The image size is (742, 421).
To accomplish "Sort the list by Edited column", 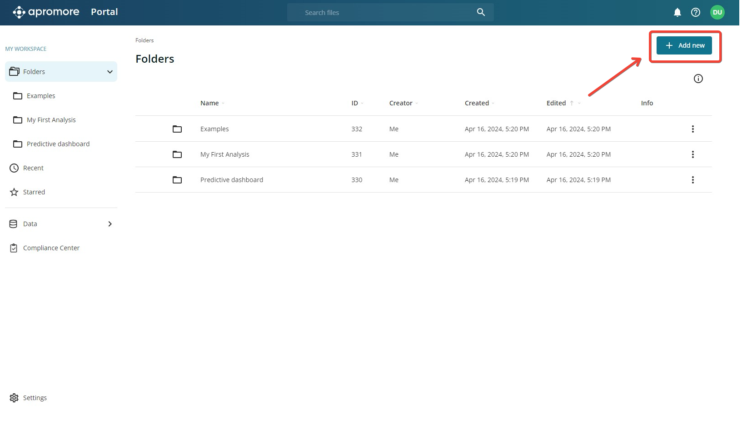I will [x=556, y=103].
